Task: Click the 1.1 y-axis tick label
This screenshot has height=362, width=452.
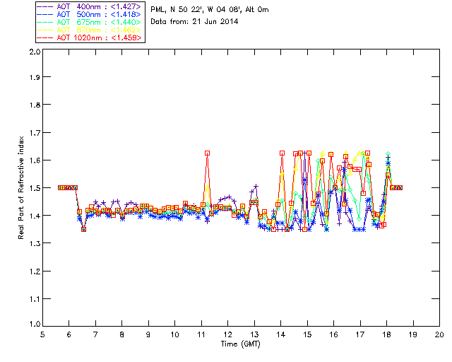Action: tap(35, 299)
